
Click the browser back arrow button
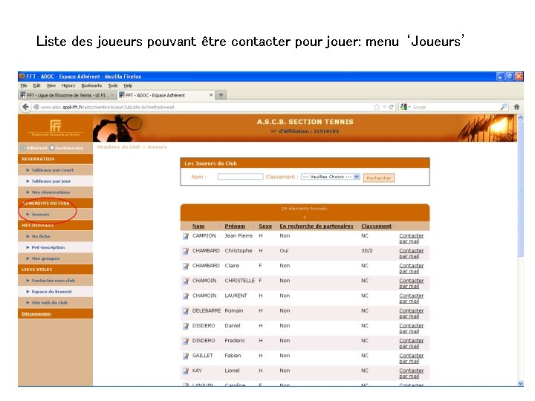(25, 107)
